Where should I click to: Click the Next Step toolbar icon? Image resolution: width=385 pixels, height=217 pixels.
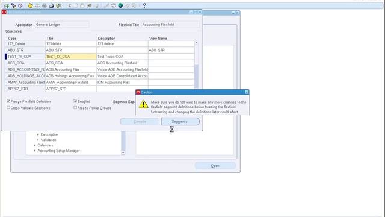pyautogui.click(x=37, y=5)
